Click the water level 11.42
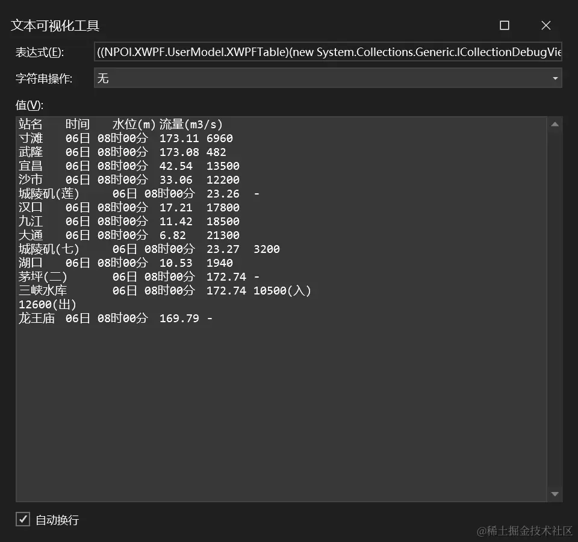578x542 pixels. [x=176, y=221]
